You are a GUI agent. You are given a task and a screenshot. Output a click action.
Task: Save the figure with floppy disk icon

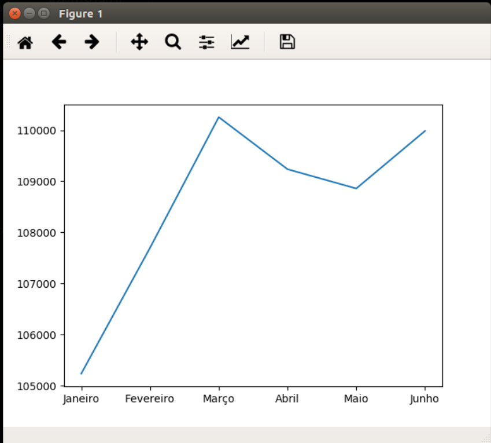[x=287, y=42]
